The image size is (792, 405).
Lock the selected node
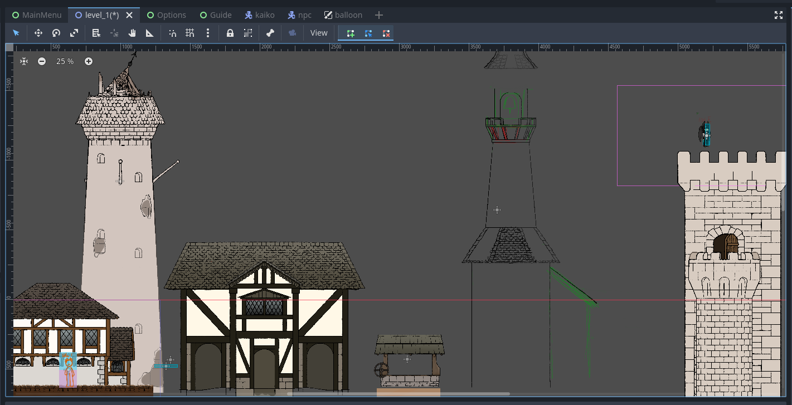point(230,33)
